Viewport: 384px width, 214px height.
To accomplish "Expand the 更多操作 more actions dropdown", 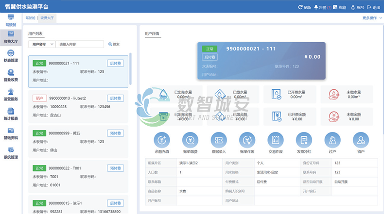I will pyautogui.click(x=371, y=18).
